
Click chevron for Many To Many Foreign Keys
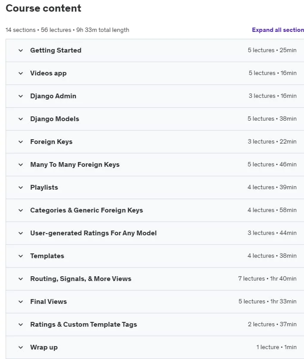point(21,165)
